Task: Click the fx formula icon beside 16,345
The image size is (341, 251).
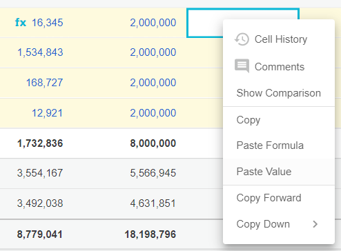Action: (21, 23)
